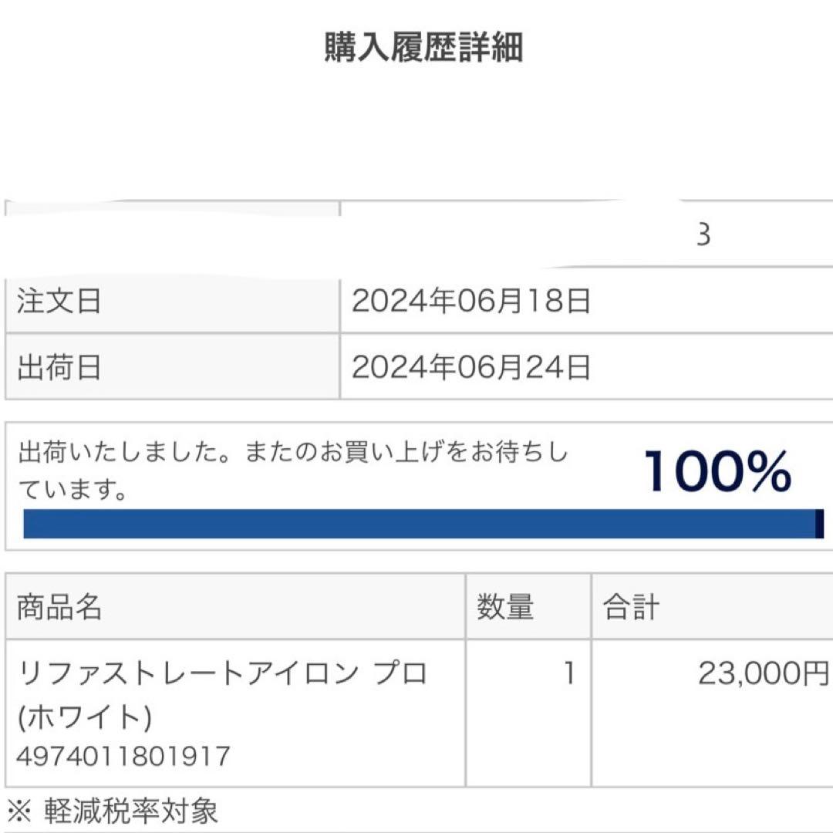Click the 合計 column header
Viewport: 833px width, 833px height.
pos(632,607)
